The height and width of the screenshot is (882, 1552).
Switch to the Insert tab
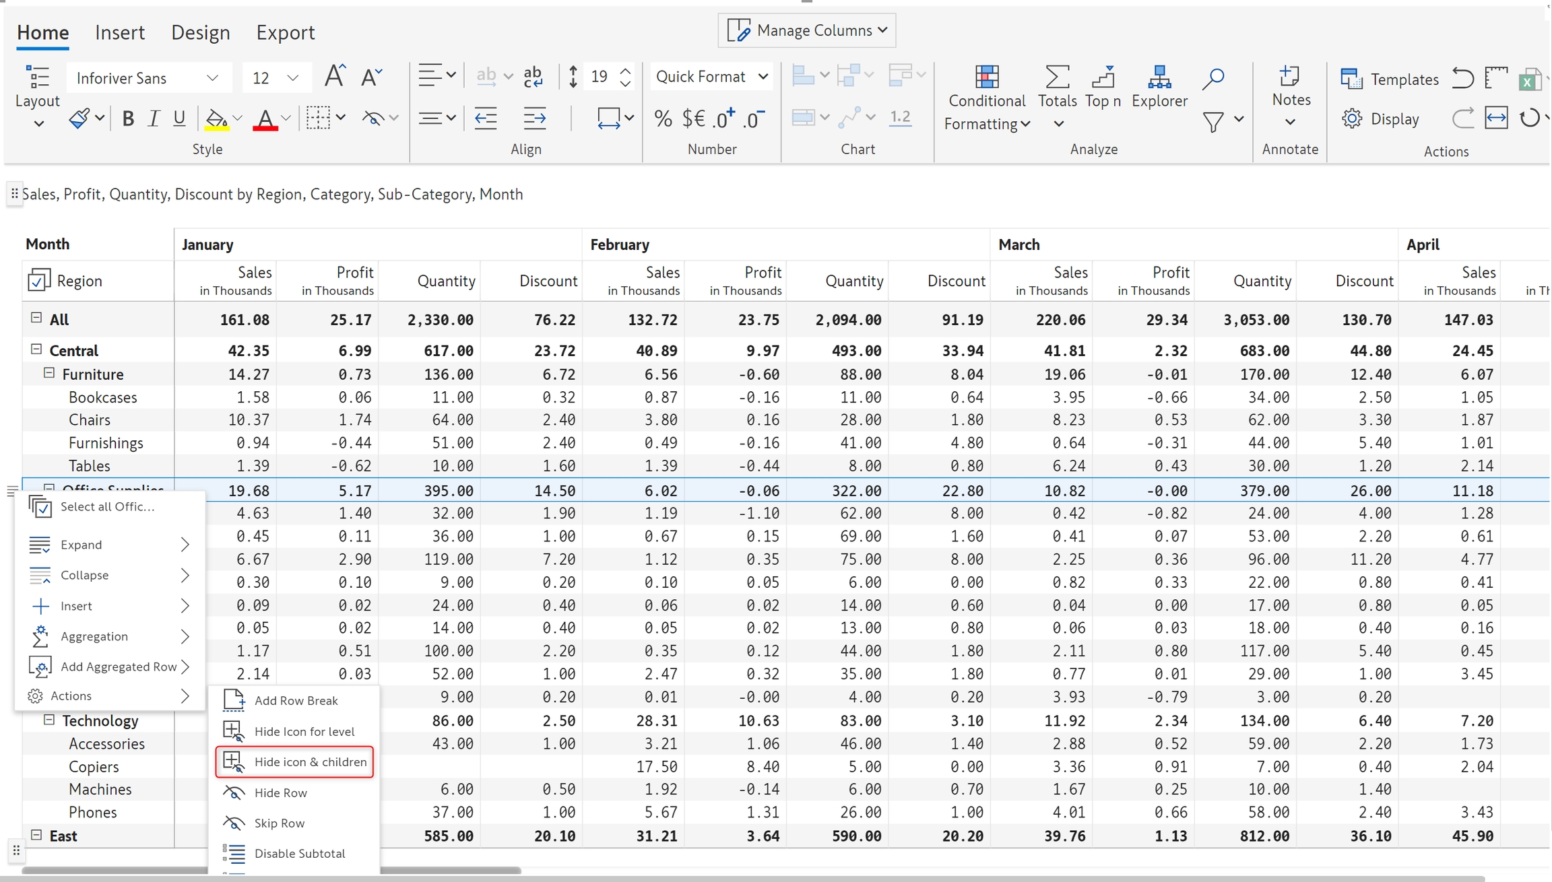click(119, 32)
